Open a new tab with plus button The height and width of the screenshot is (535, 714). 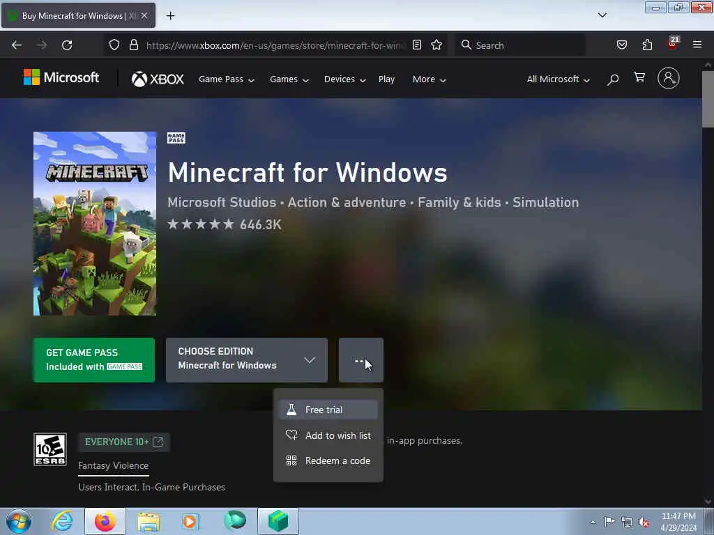(x=170, y=16)
